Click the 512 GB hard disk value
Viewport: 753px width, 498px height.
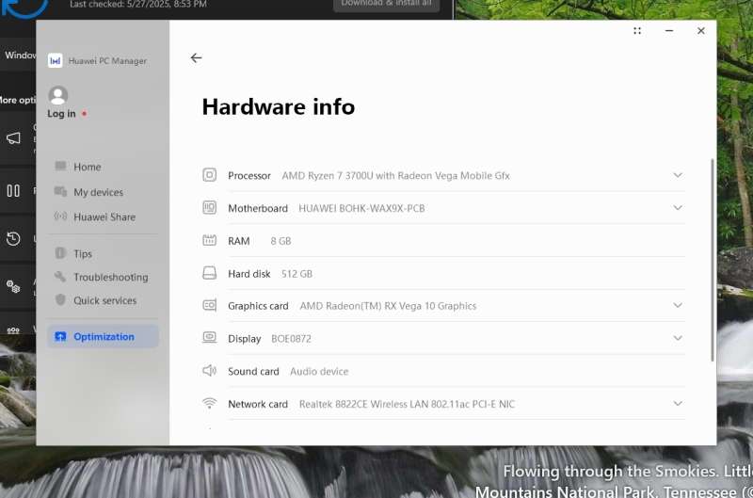pos(296,274)
